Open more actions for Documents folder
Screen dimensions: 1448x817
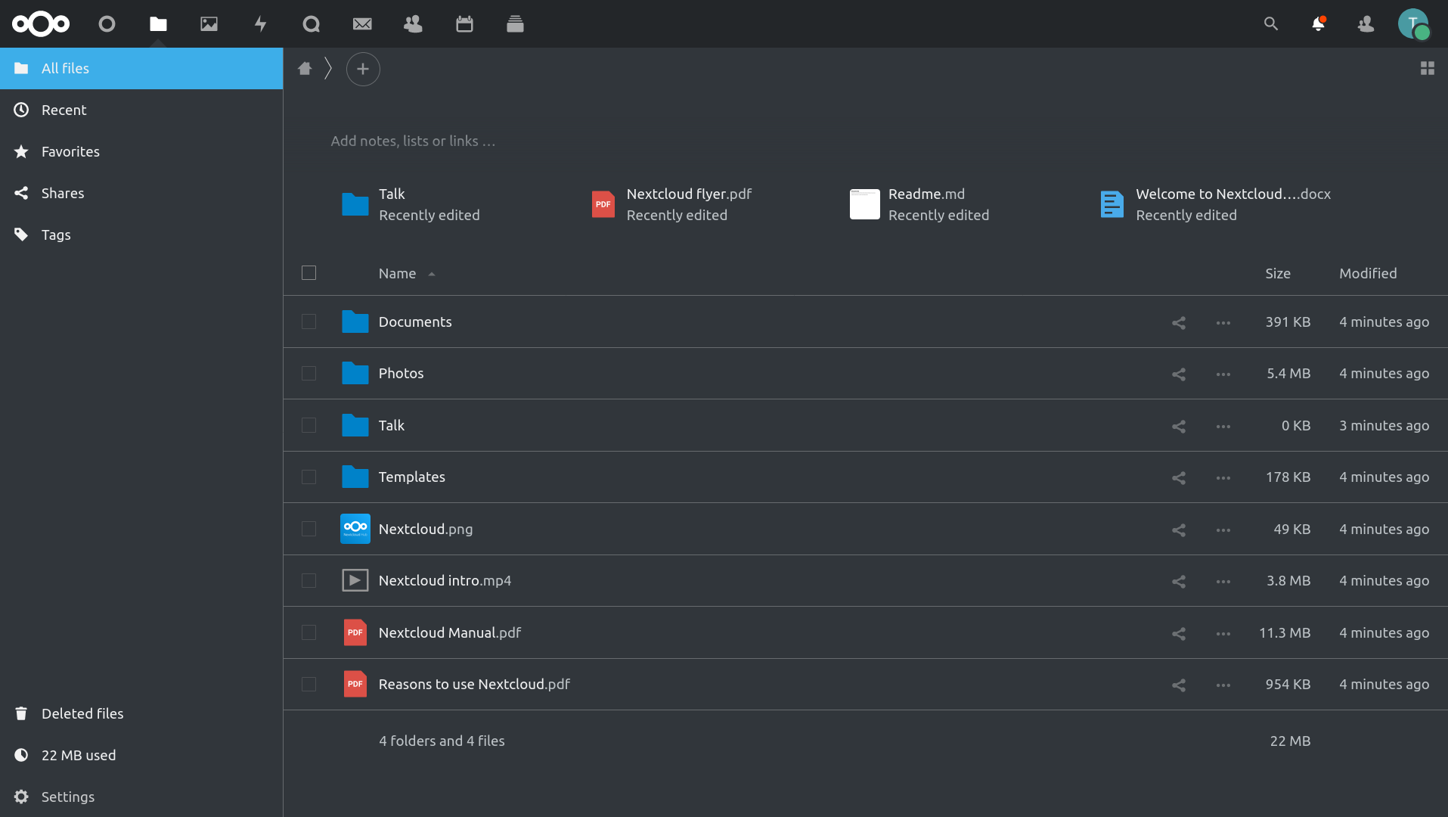[1223, 322]
